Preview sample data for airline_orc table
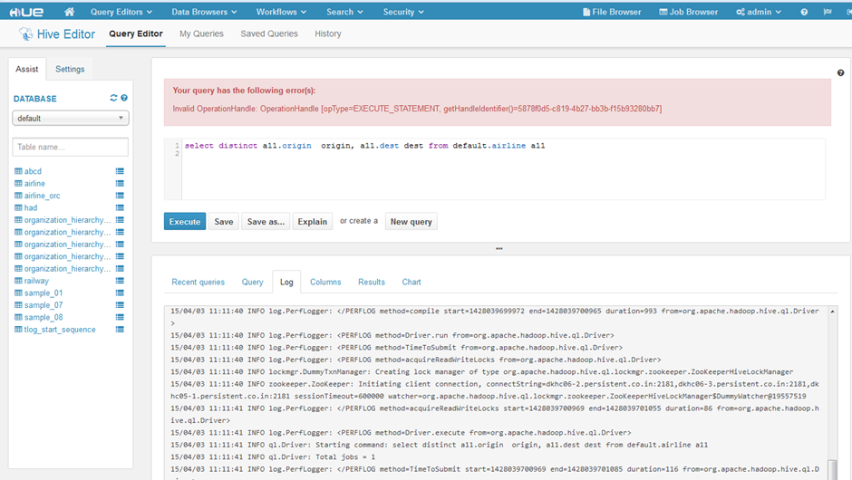The image size is (852, 480). [120, 196]
